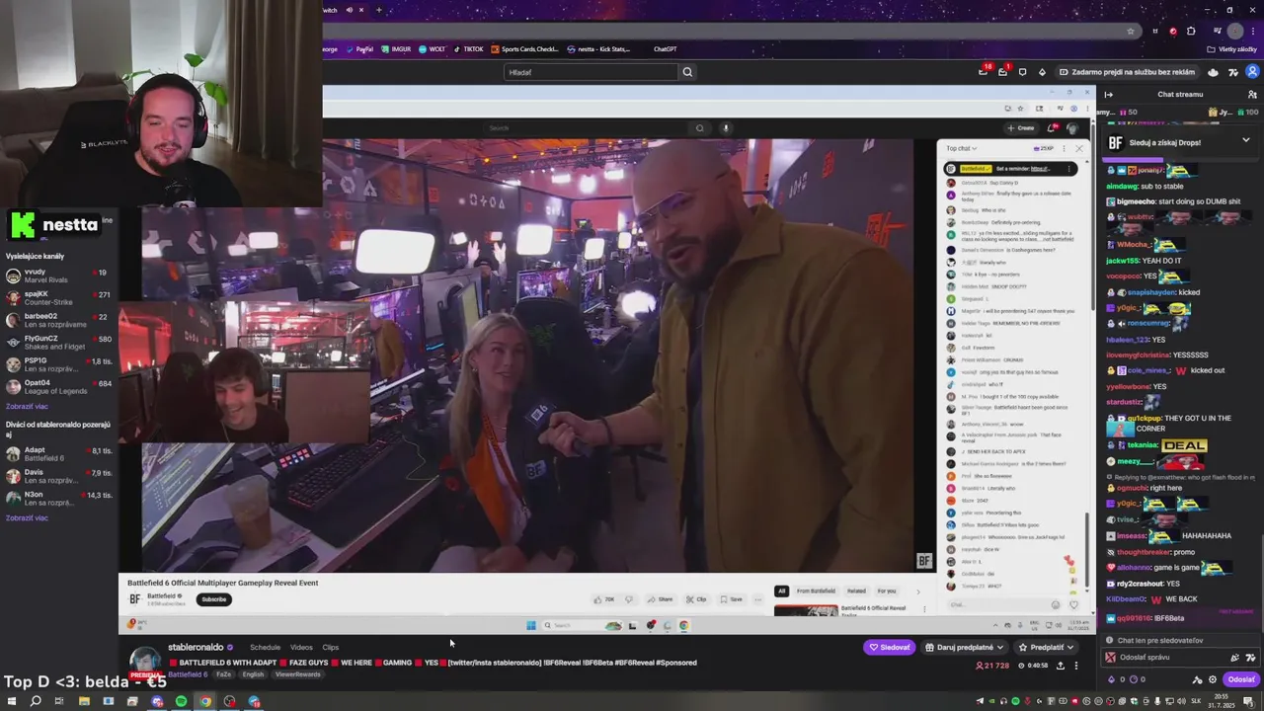This screenshot has width=1264, height=711.
Task: Like the embedded YouTube video
Action: (x=602, y=599)
